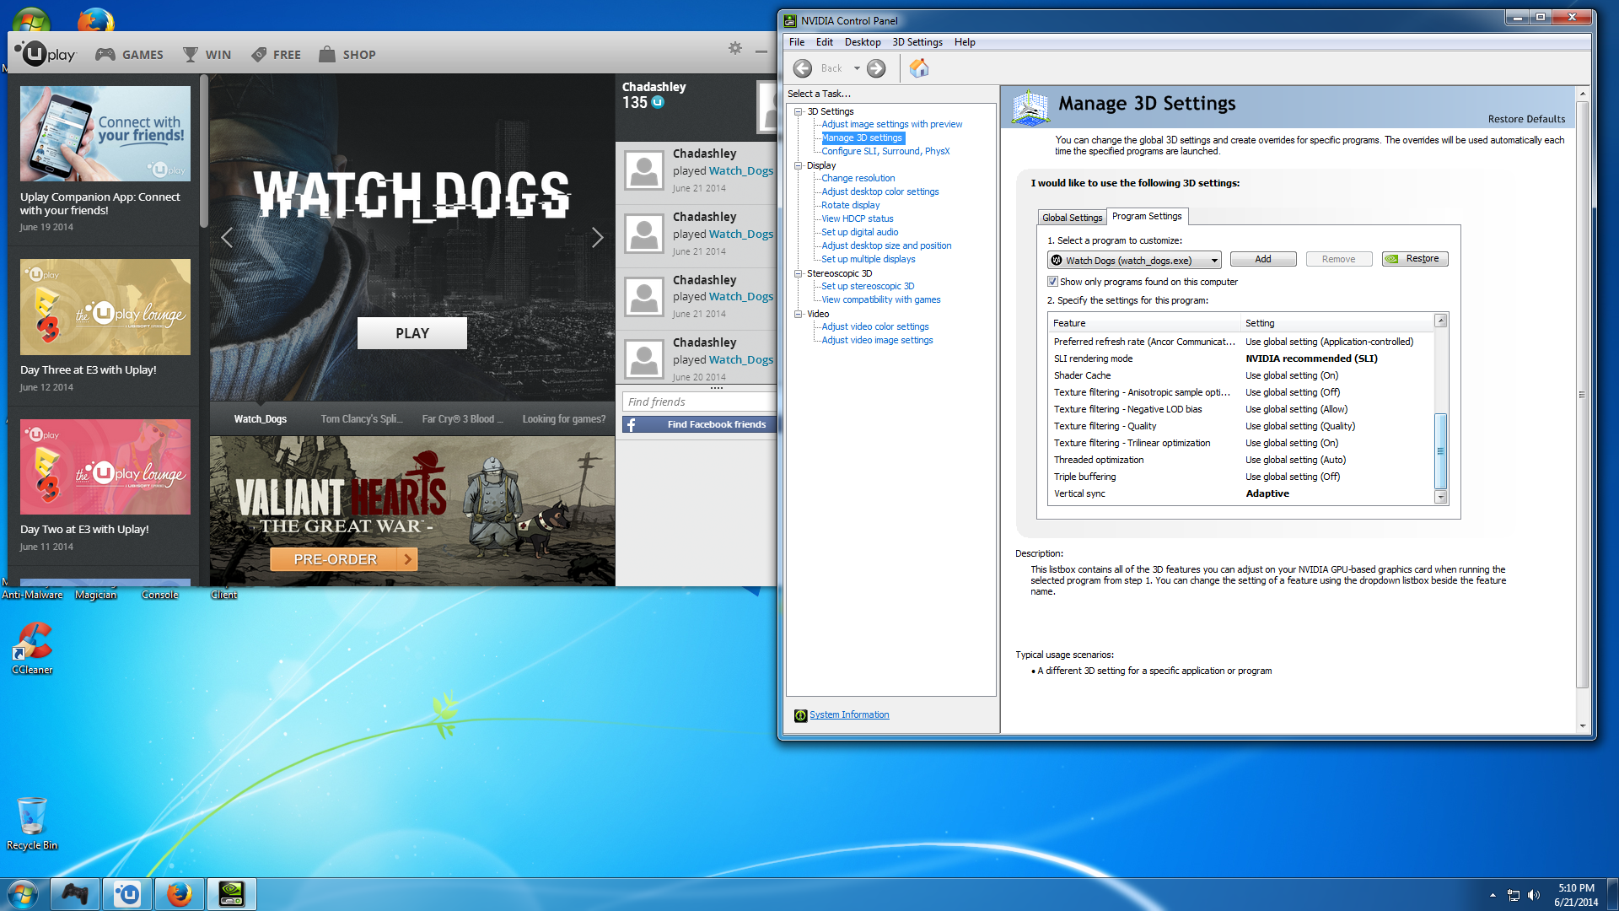Open the Watch Dogs program dropdown
The width and height of the screenshot is (1619, 911).
pyautogui.click(x=1134, y=260)
